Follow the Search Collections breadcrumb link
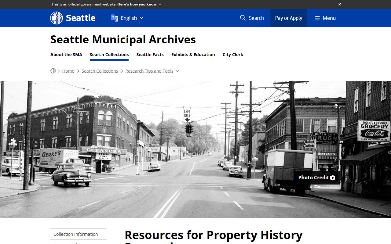The image size is (391, 244). pos(100,71)
